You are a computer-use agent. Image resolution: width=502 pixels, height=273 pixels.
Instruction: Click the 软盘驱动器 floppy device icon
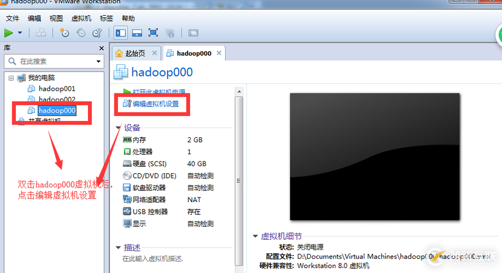[127, 187]
